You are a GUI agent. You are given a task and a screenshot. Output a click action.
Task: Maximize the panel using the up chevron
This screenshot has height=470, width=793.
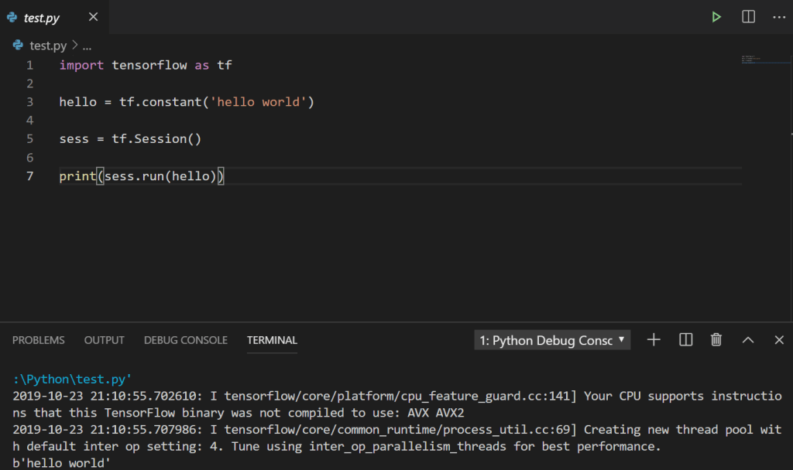click(x=748, y=340)
